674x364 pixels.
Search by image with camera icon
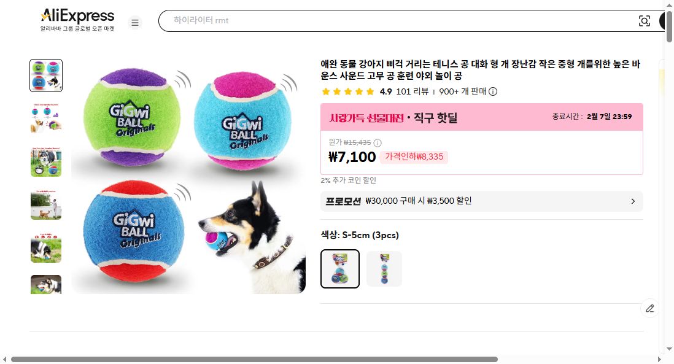[644, 21]
